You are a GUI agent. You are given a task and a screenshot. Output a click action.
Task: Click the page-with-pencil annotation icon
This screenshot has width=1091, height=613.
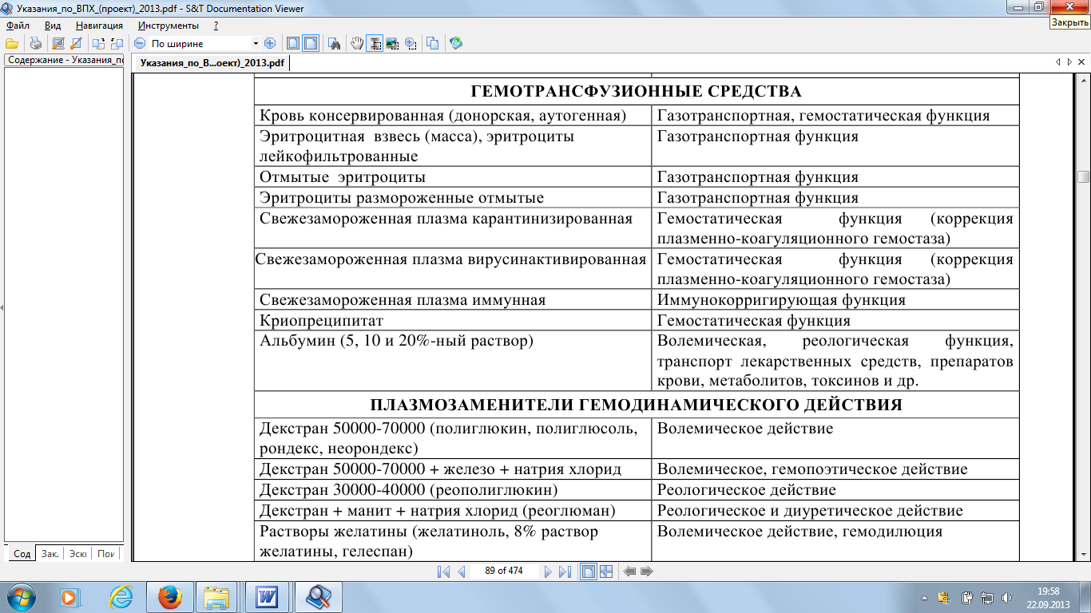click(58, 43)
